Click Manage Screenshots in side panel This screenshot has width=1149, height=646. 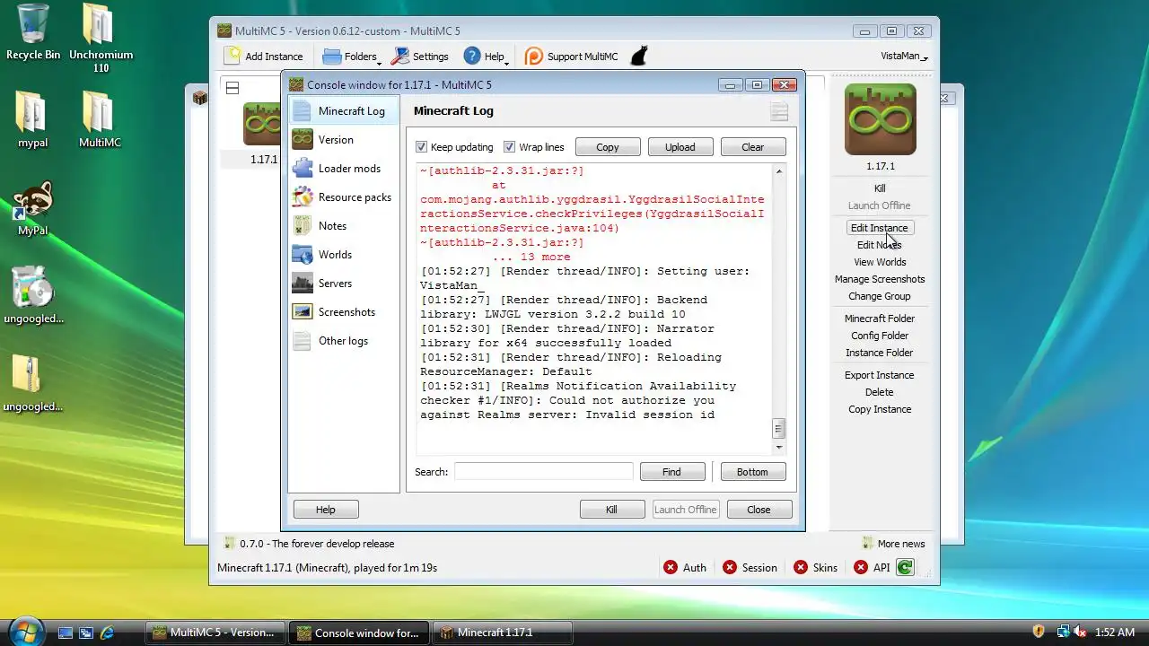tap(880, 279)
